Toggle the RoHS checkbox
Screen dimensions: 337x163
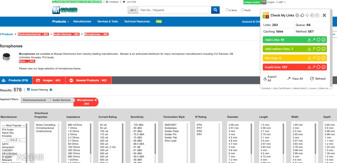point(243,10)
